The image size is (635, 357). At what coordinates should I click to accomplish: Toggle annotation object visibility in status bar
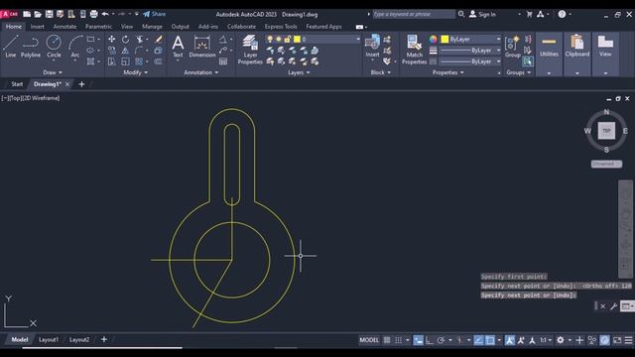pos(510,340)
